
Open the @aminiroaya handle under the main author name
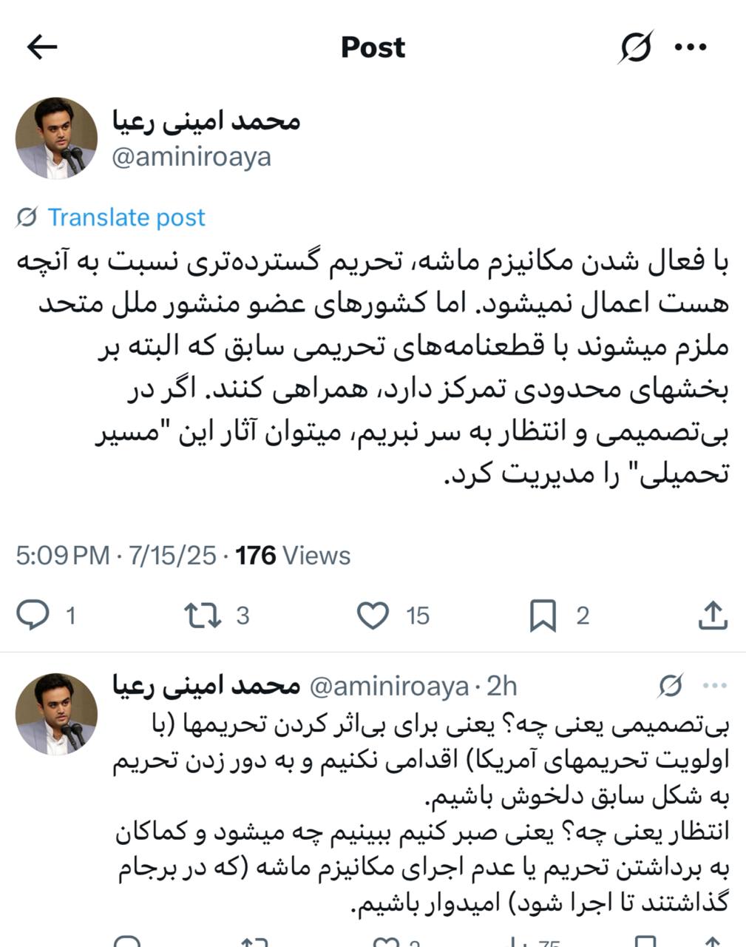point(191,157)
